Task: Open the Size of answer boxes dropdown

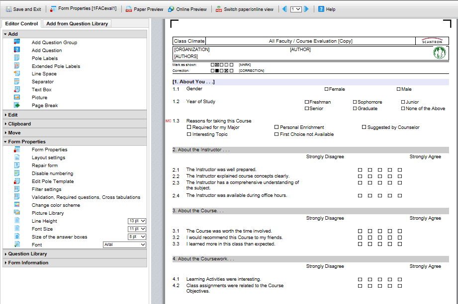Action: point(137,237)
